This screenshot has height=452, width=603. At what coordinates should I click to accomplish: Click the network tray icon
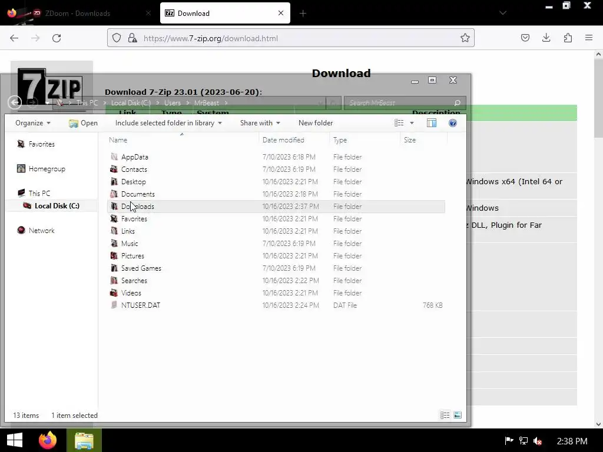click(x=524, y=440)
